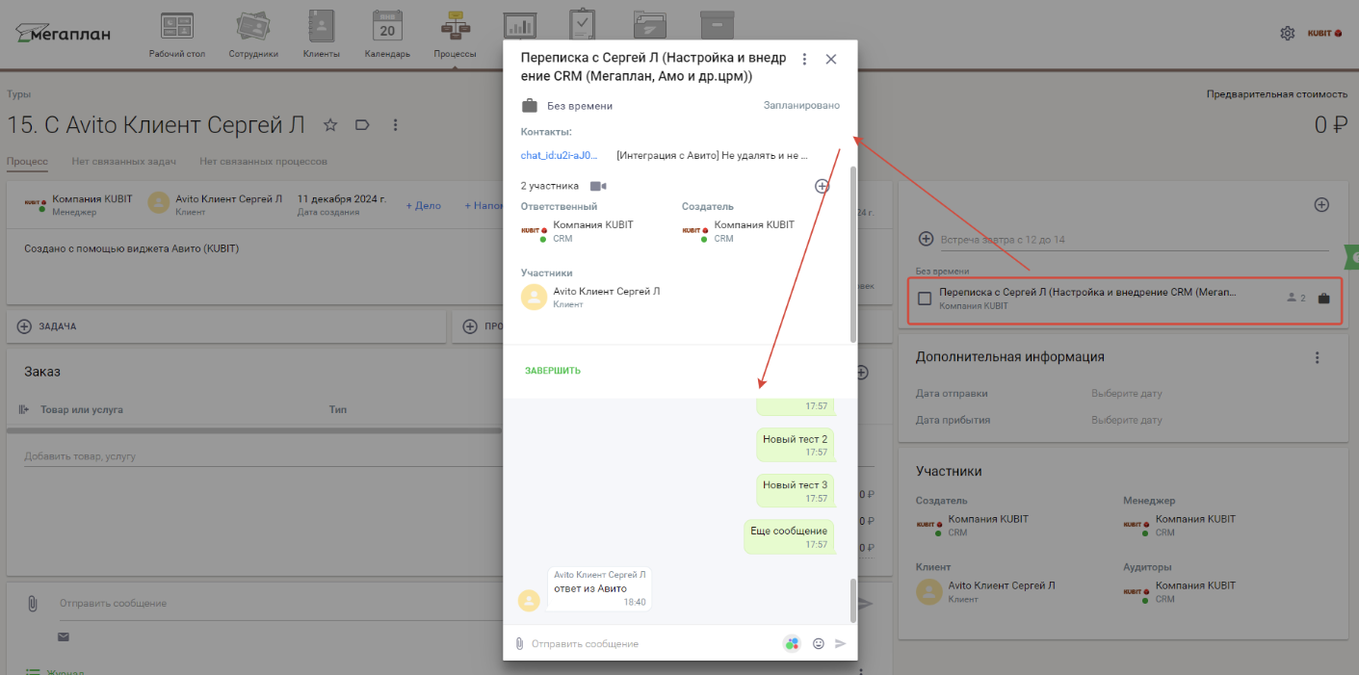Mark the process as favorite with the star
The width and height of the screenshot is (1359, 675).
pyautogui.click(x=330, y=125)
